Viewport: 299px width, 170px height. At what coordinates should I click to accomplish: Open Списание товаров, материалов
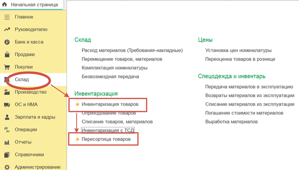(x=117, y=122)
